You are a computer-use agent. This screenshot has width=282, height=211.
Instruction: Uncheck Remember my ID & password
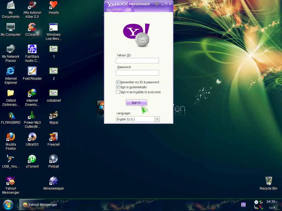click(118, 82)
